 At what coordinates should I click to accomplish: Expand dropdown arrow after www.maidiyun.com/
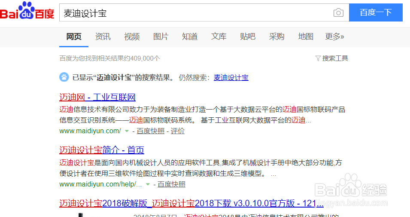(127, 131)
